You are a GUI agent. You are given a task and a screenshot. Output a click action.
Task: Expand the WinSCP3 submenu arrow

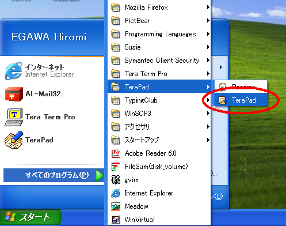(208, 114)
